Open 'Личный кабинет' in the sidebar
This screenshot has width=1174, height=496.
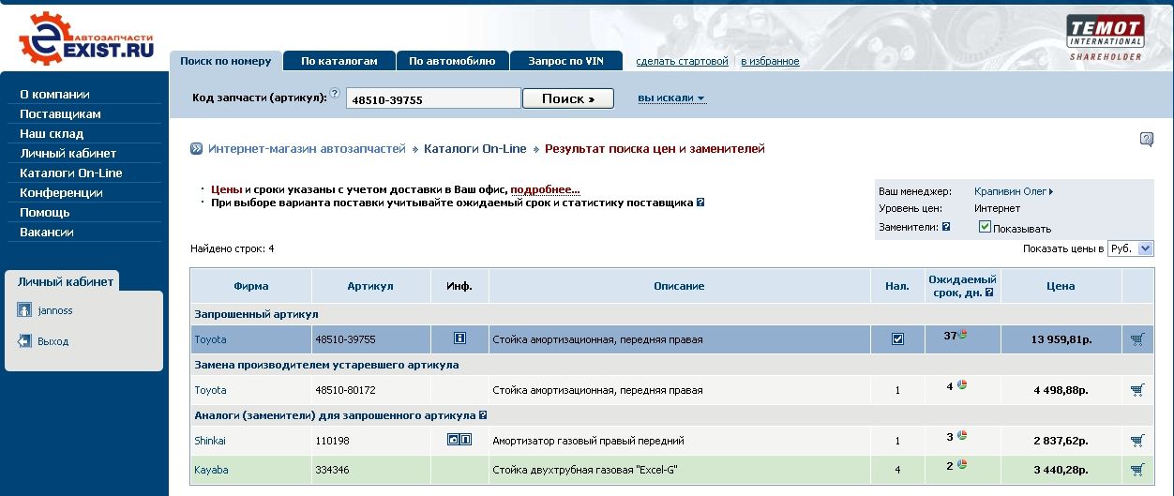point(68,153)
